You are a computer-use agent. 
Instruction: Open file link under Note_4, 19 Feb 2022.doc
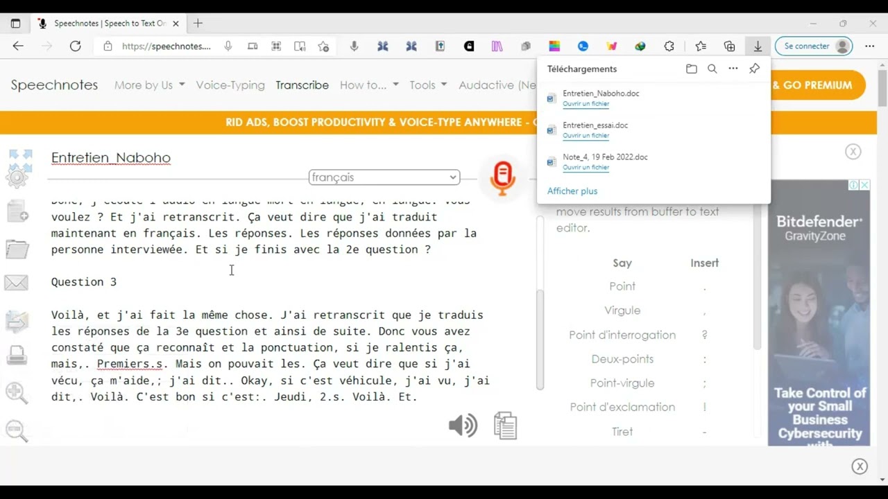point(586,168)
